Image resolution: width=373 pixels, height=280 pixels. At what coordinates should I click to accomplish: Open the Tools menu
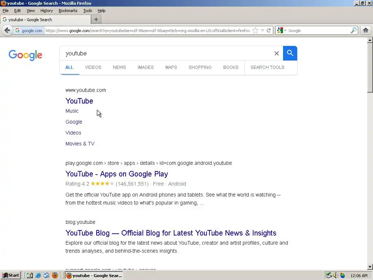87,11
